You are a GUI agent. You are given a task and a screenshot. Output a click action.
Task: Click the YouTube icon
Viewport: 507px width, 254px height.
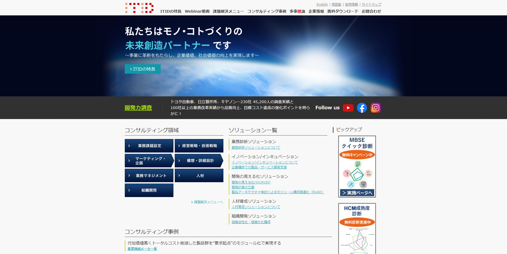348,108
